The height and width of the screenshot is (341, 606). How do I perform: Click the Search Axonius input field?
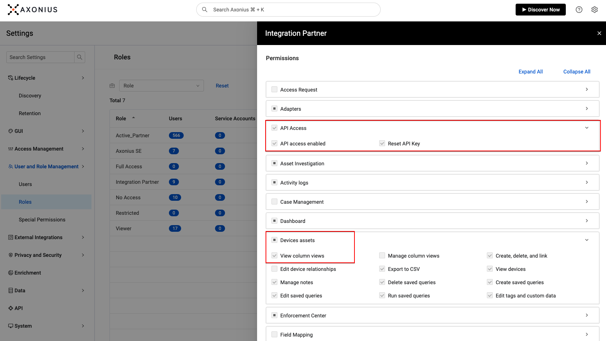coord(291,10)
